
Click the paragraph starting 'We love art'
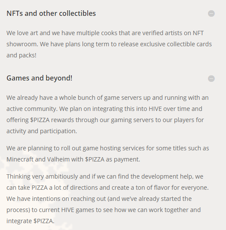click(109, 44)
